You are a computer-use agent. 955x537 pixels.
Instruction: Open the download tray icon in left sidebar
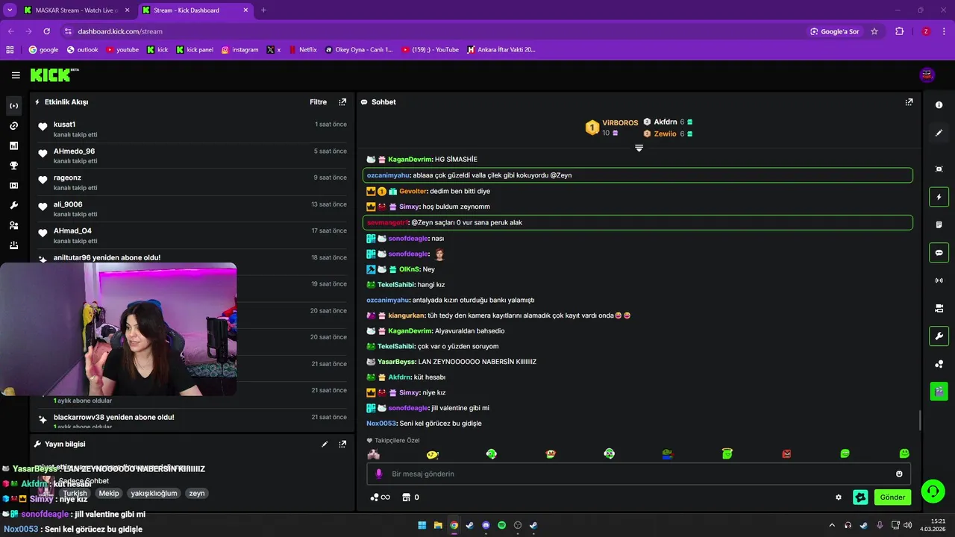(13, 245)
